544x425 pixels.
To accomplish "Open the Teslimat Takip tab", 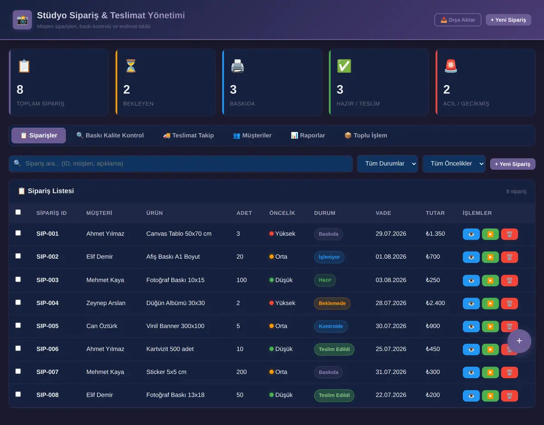I will tap(188, 135).
